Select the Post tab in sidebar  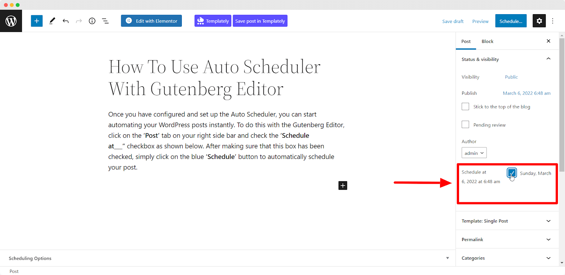[x=466, y=41]
